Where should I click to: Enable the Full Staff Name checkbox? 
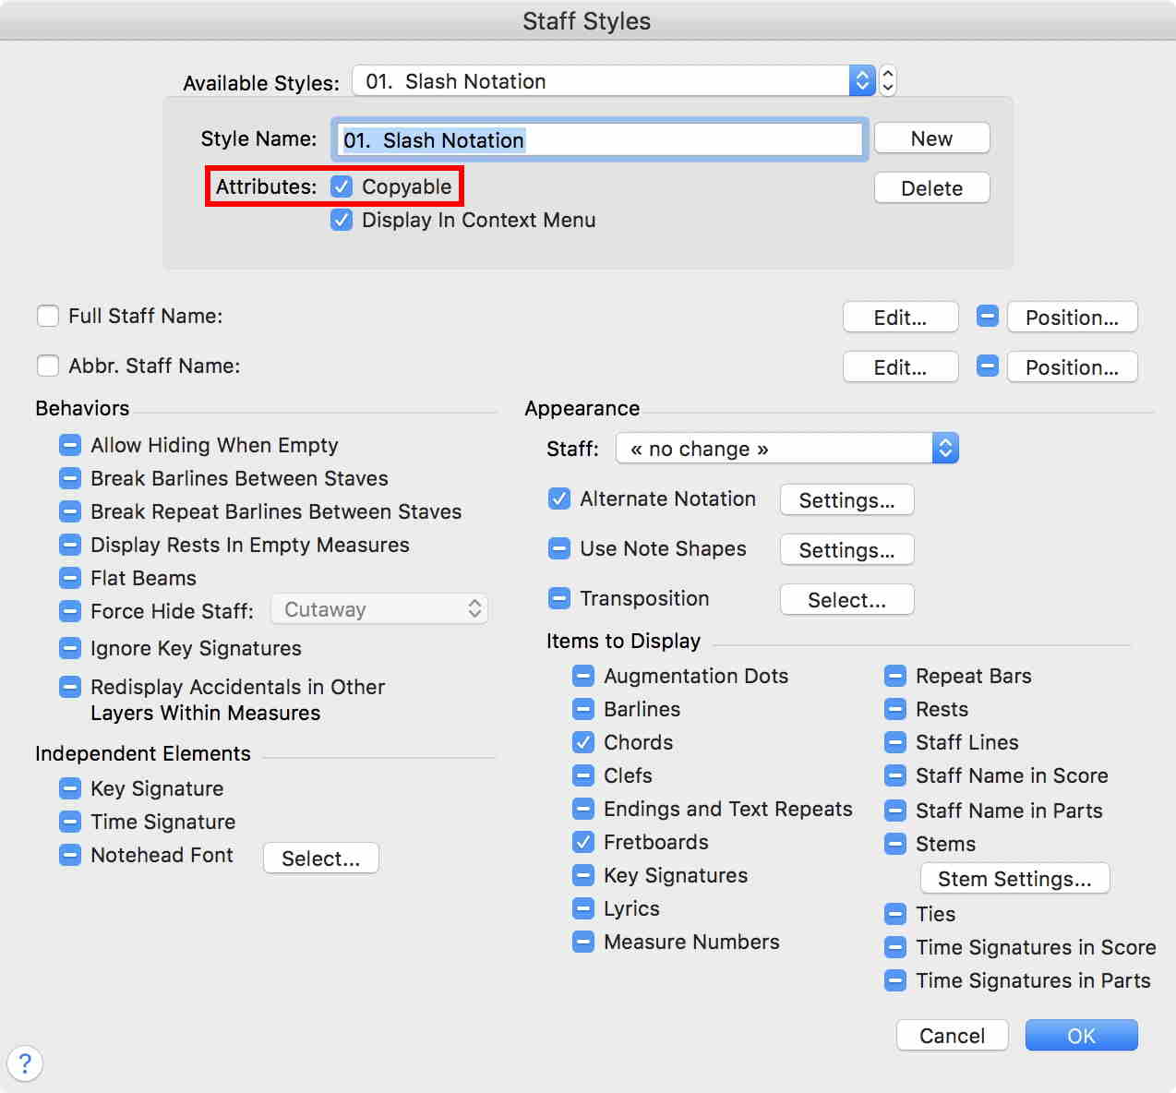tap(47, 316)
